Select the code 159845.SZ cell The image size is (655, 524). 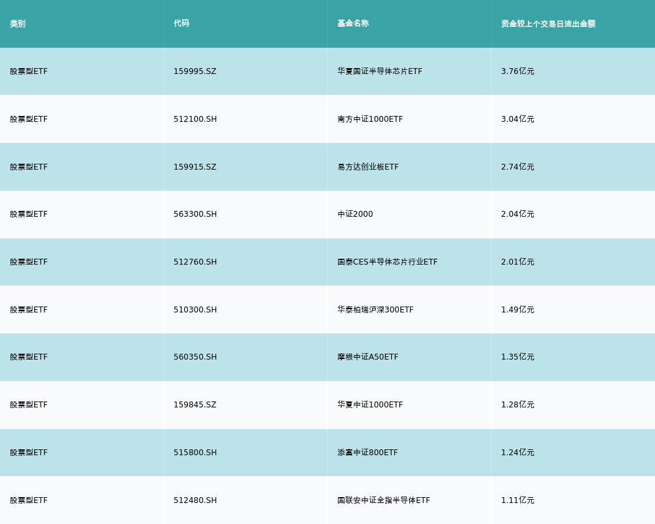point(195,405)
